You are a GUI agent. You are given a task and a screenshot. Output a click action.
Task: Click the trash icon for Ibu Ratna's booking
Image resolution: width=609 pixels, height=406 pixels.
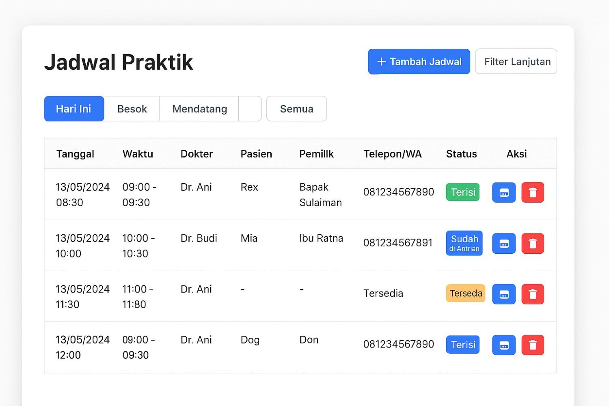pos(533,243)
